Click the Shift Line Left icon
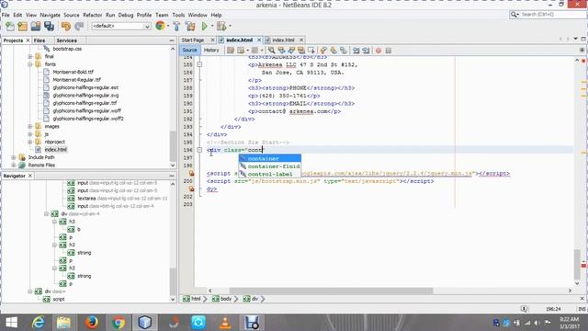588x331 pixels. click(x=356, y=51)
